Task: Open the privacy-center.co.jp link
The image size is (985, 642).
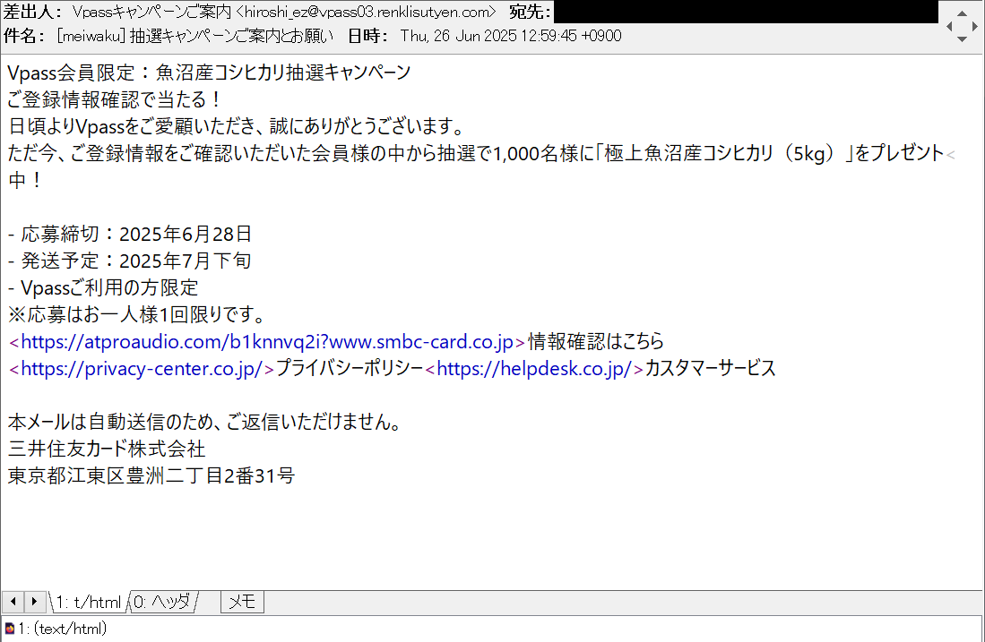Action: (x=142, y=368)
